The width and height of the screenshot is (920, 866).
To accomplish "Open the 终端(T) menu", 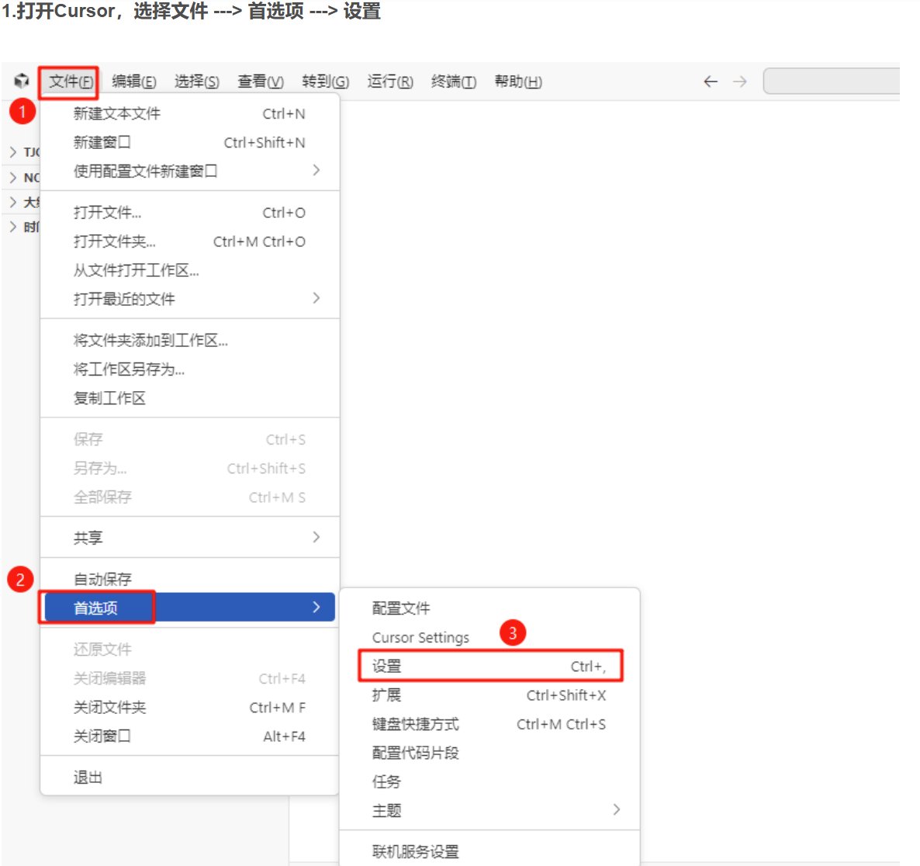I will (454, 81).
